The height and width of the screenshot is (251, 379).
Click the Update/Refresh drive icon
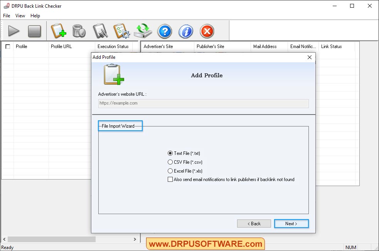coord(143,31)
